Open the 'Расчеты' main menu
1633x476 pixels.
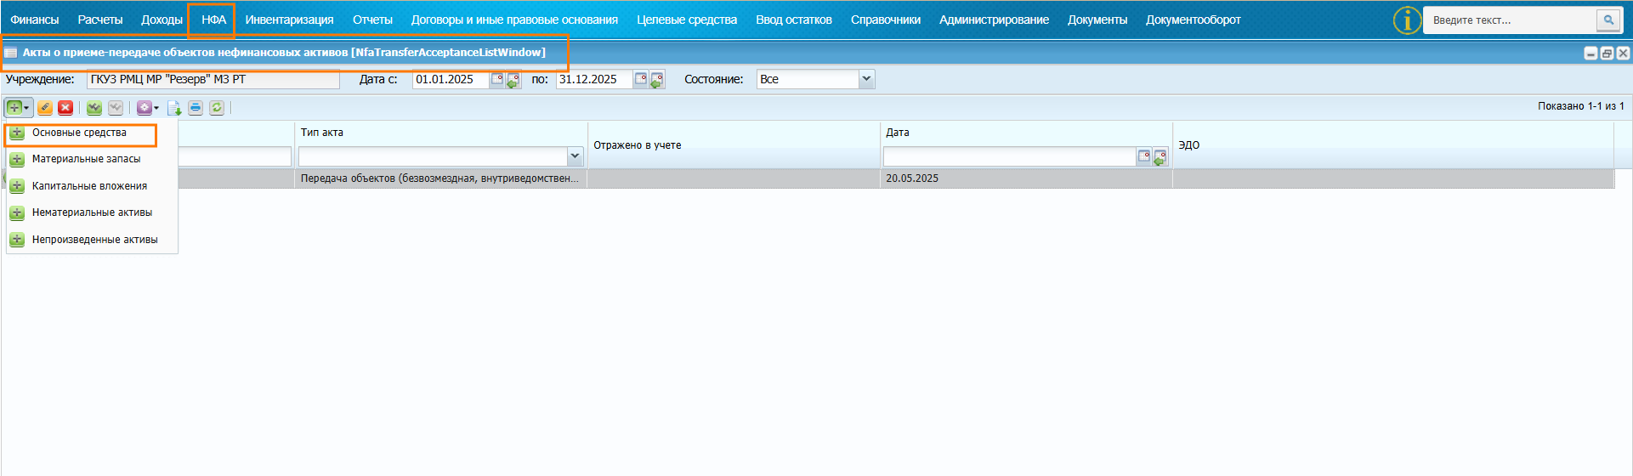(100, 20)
